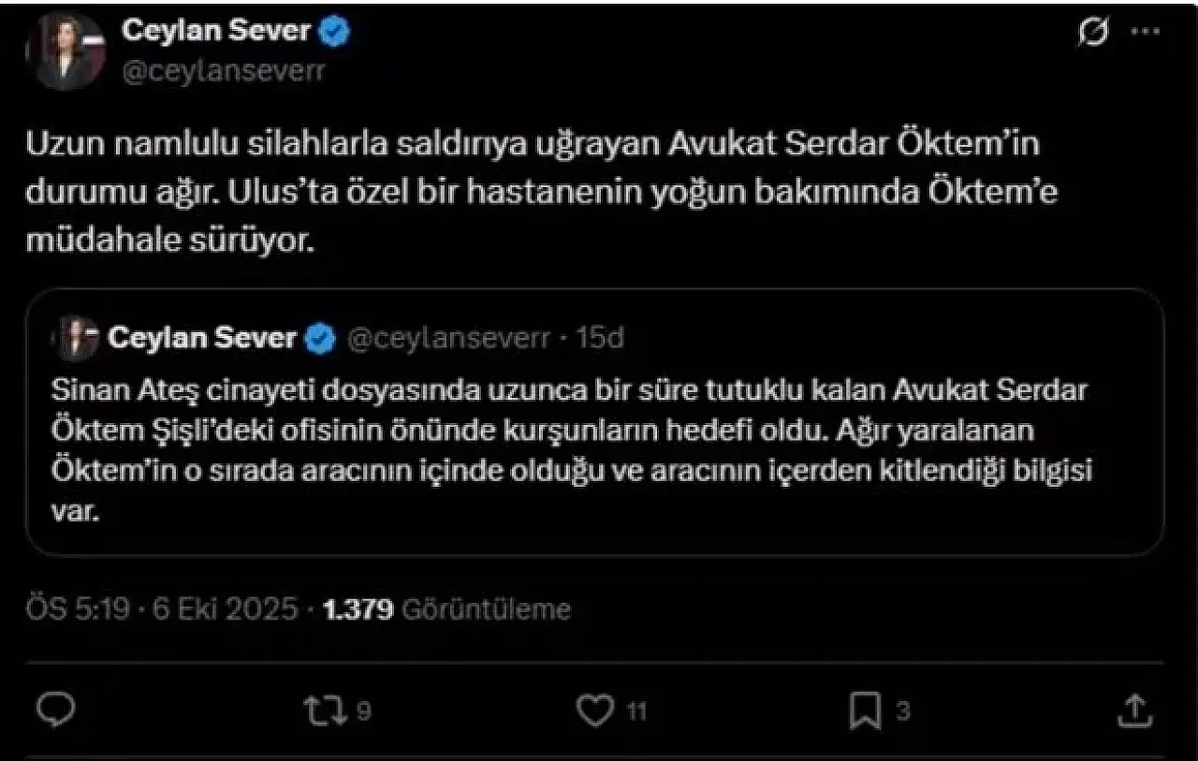1198x761 pixels.
Task: Bookmark the tweet with the bookmark icon
Action: coord(864,710)
